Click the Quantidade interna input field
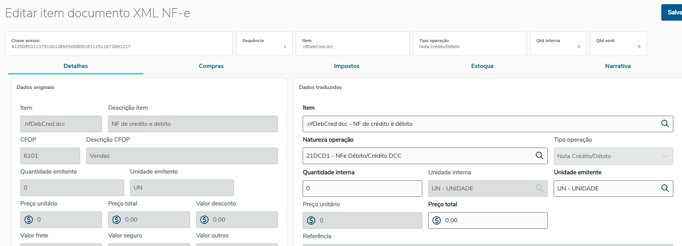Image resolution: width=682 pixels, height=246 pixels. (362, 189)
